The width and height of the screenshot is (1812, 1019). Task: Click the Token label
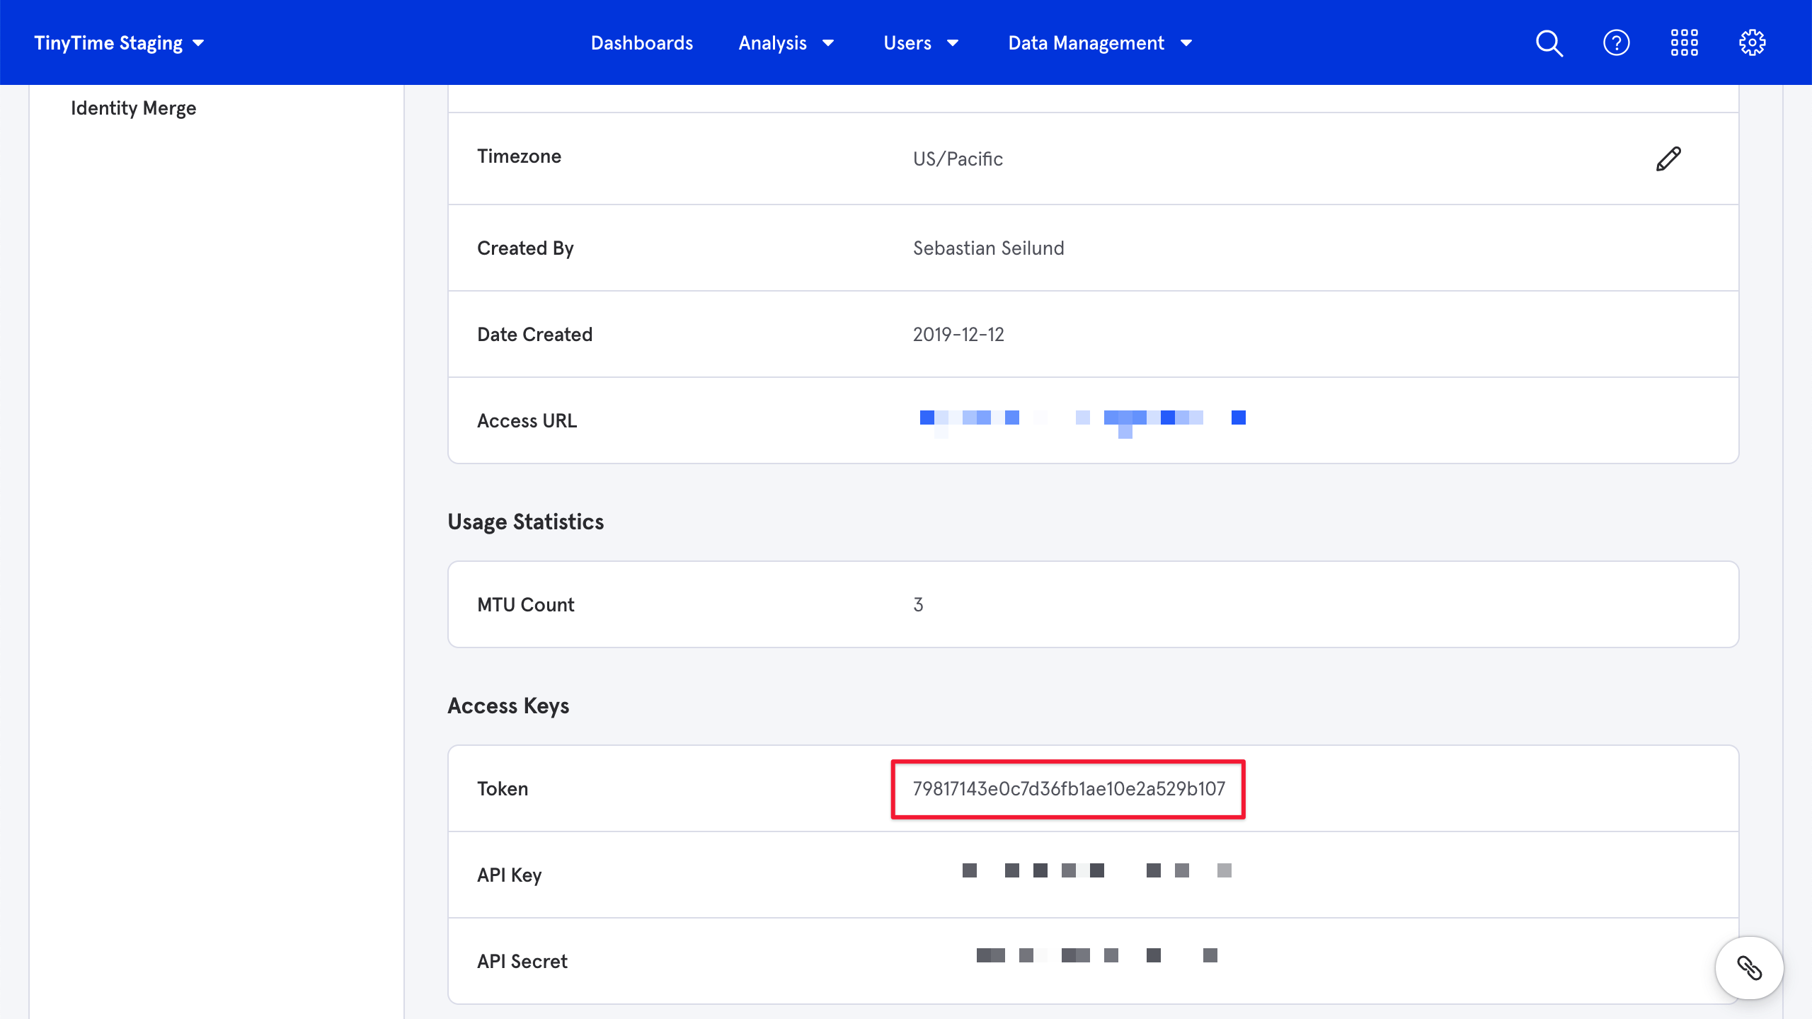(x=503, y=789)
